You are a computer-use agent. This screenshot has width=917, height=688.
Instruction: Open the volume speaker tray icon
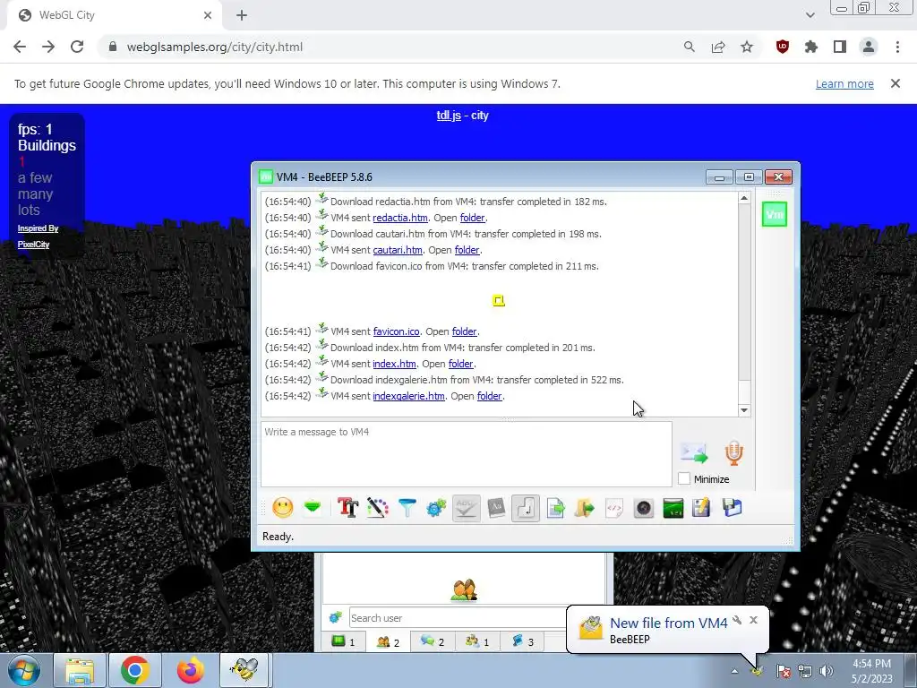tap(827, 671)
